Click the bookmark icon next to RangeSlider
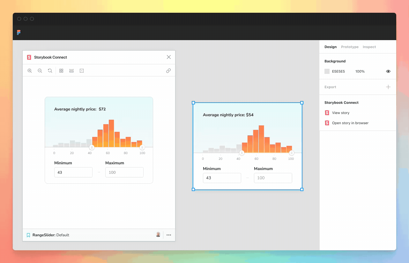The image size is (409, 263). 28,235
